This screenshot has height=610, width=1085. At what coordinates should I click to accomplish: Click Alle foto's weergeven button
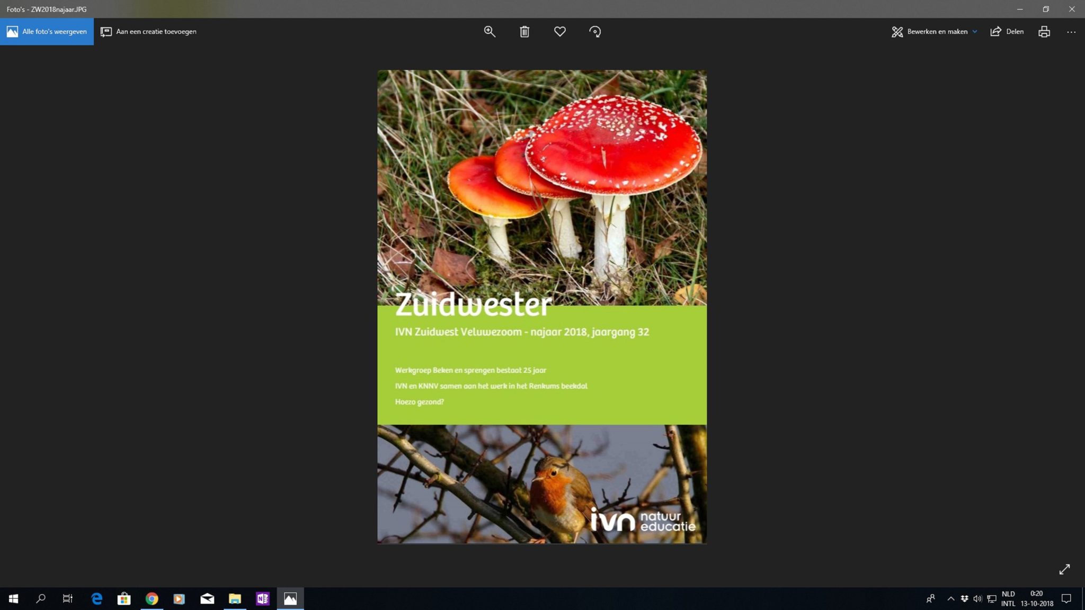[47, 32]
